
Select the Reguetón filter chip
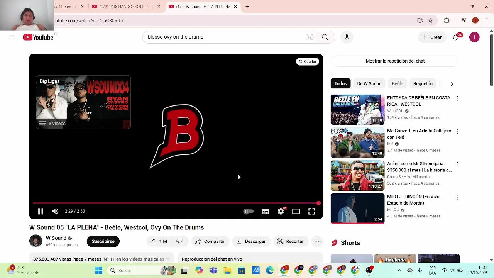point(423,83)
